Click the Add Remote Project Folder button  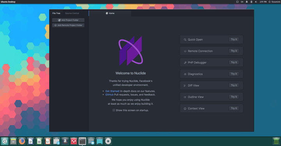point(68,25)
